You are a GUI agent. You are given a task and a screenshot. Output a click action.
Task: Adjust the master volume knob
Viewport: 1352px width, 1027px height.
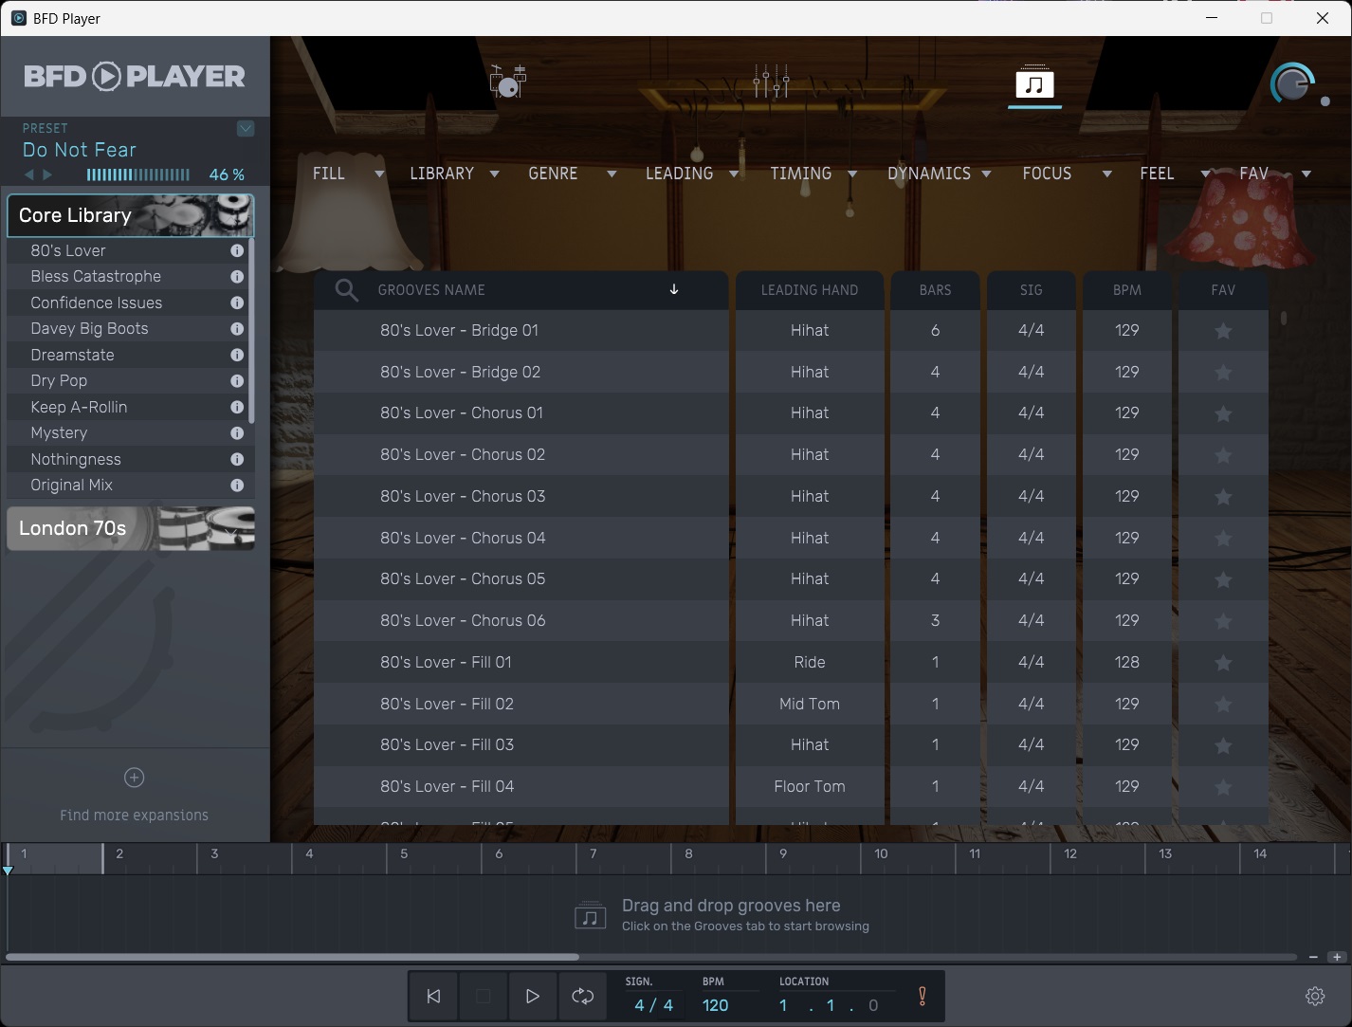point(1292,83)
